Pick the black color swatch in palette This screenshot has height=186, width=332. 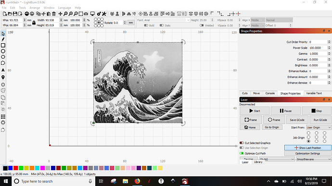5,168
